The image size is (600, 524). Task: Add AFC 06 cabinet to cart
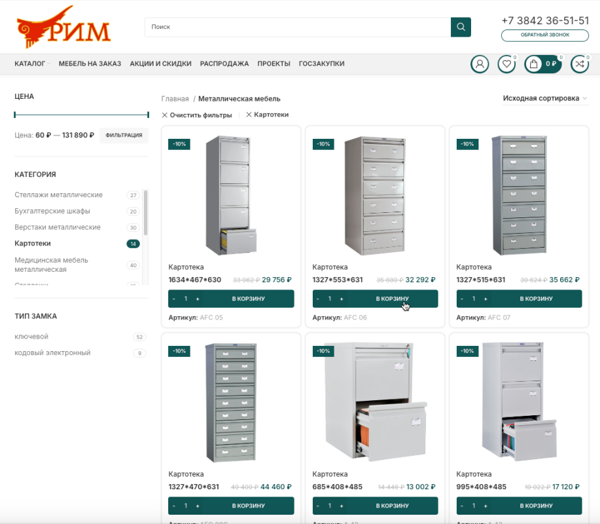(x=392, y=299)
